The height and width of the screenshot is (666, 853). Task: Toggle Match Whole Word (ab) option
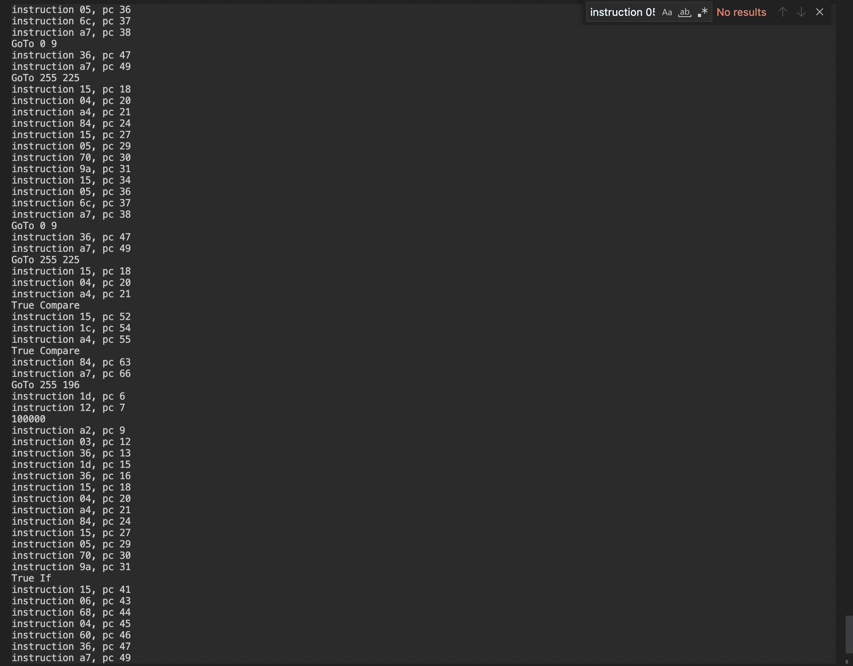685,12
